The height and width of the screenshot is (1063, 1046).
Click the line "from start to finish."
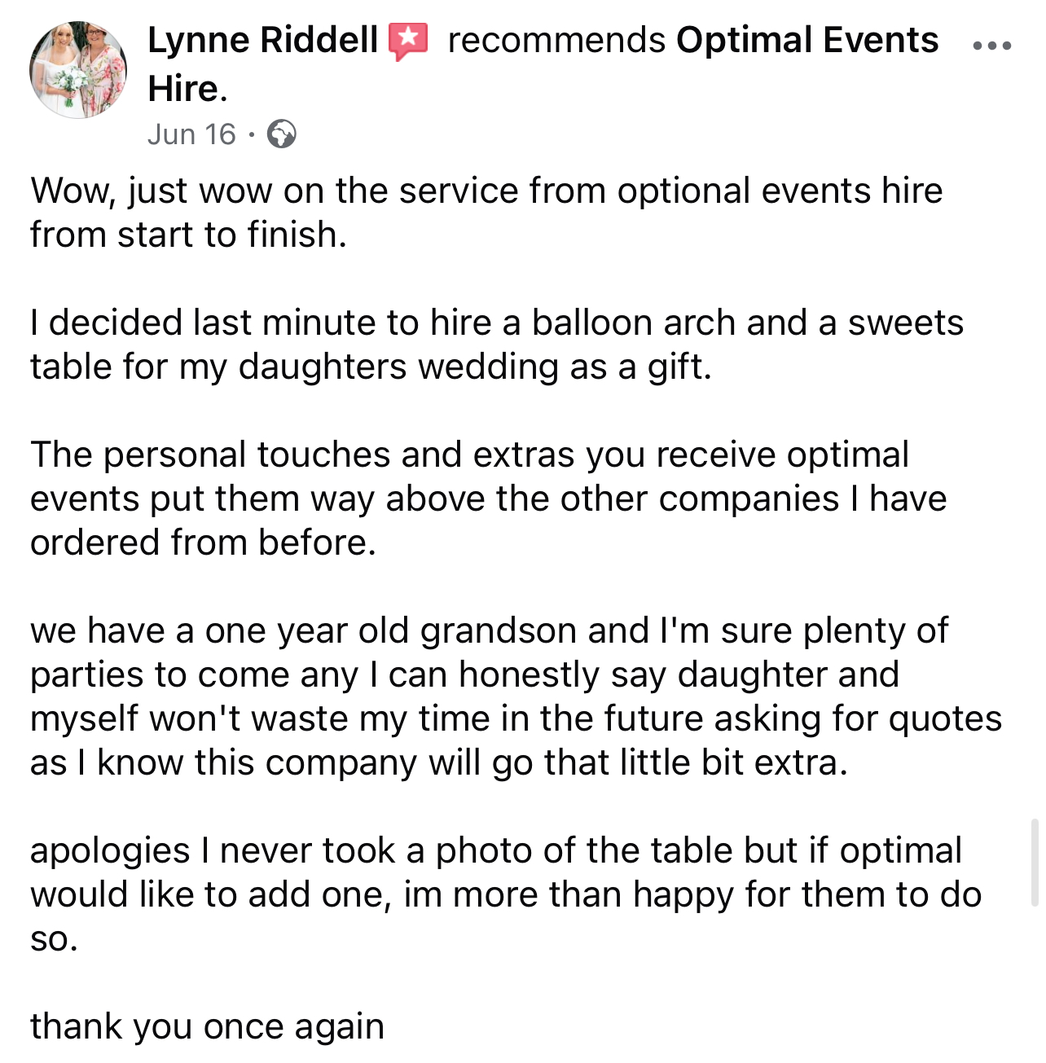[189, 235]
